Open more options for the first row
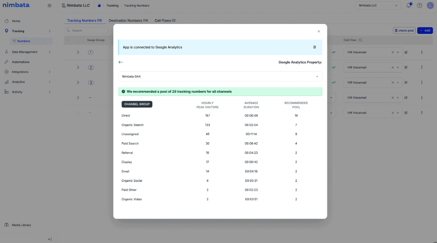437x243 pixels. [x=422, y=52]
